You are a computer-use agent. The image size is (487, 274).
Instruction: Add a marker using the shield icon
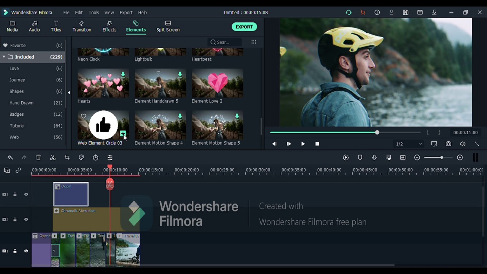(x=360, y=158)
